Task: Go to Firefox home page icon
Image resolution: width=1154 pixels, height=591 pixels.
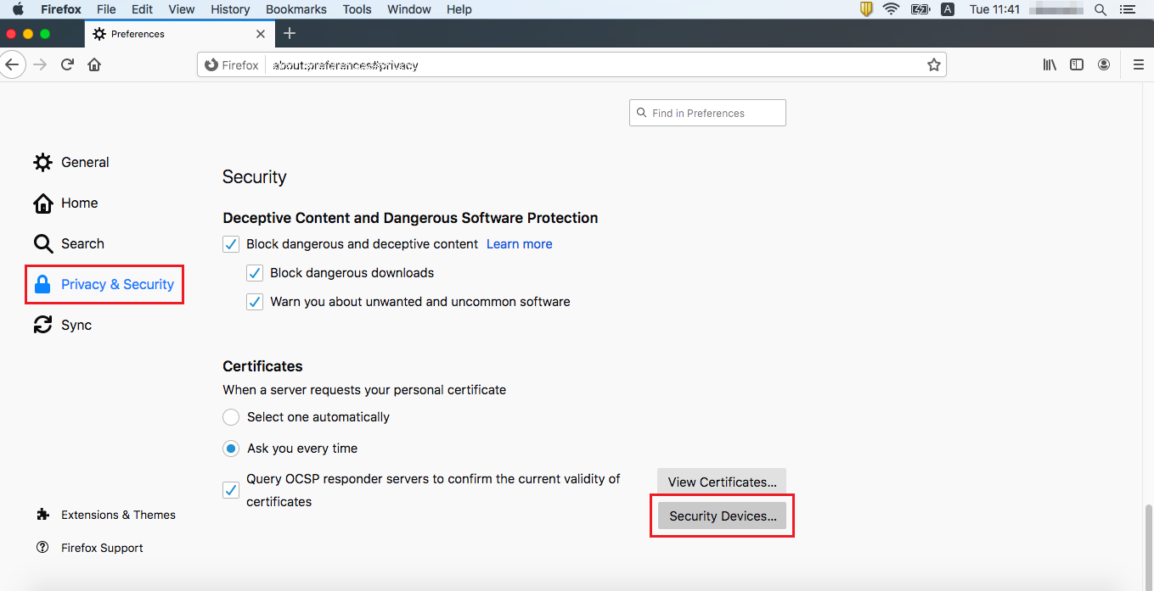Action: coord(94,64)
